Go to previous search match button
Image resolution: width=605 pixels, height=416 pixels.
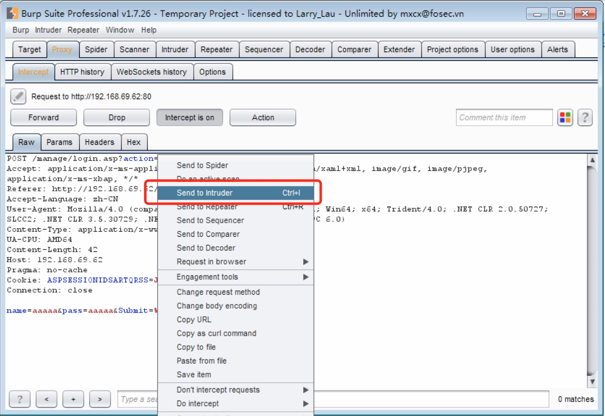pyautogui.click(x=47, y=399)
